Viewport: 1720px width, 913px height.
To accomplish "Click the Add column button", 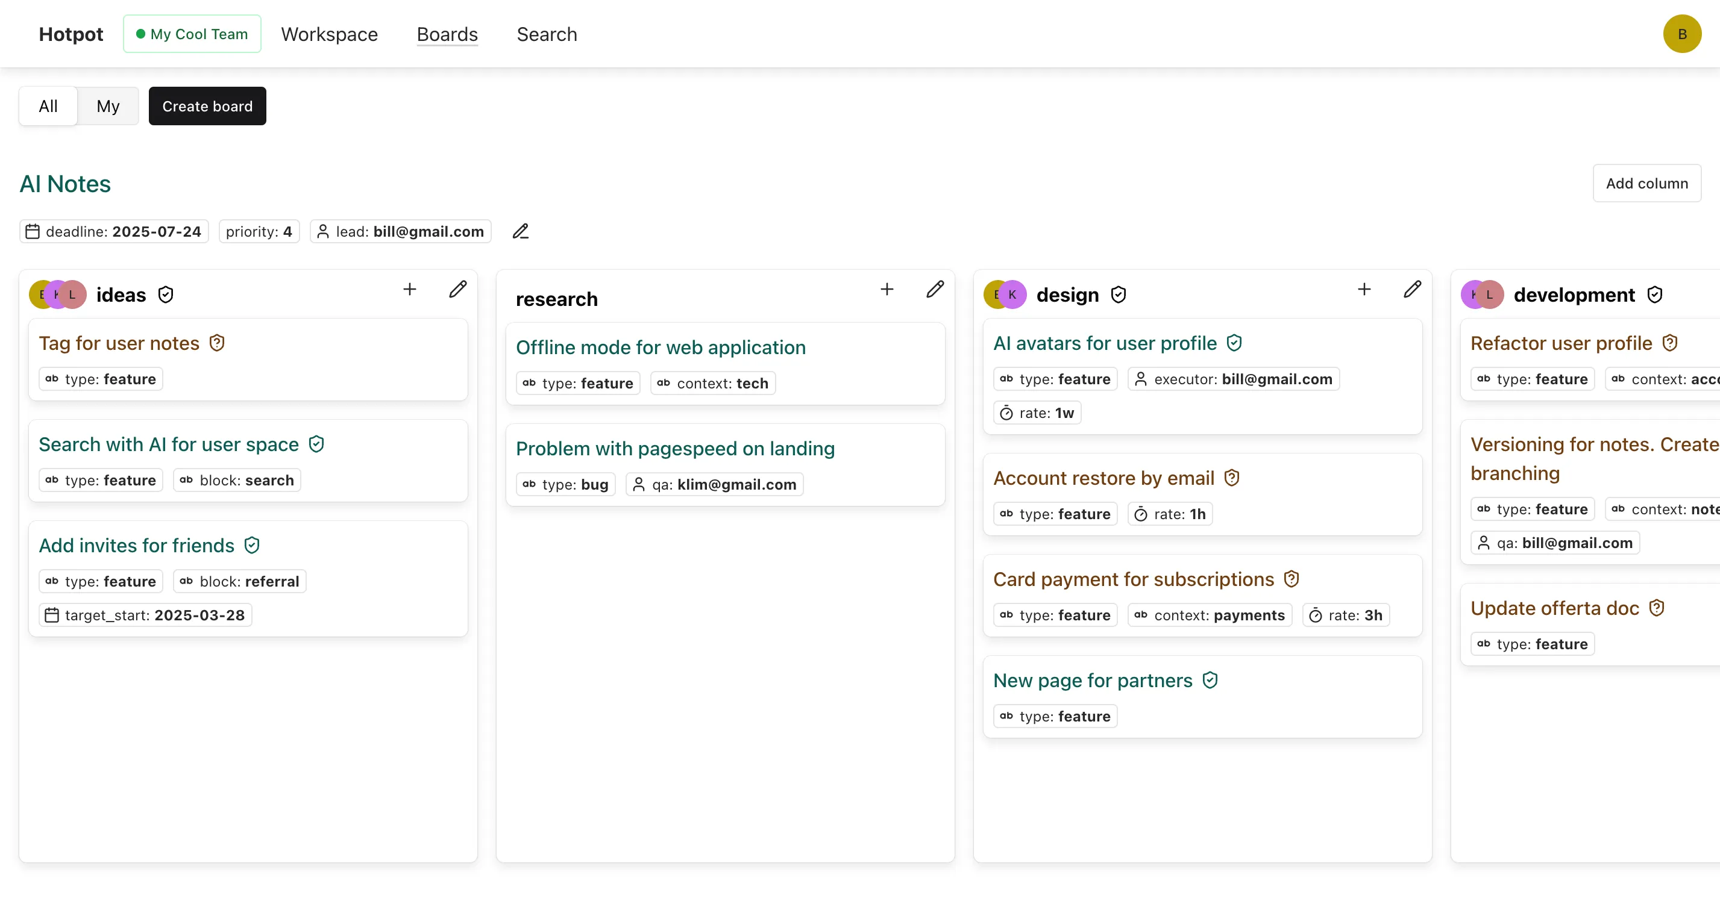I will (x=1646, y=184).
